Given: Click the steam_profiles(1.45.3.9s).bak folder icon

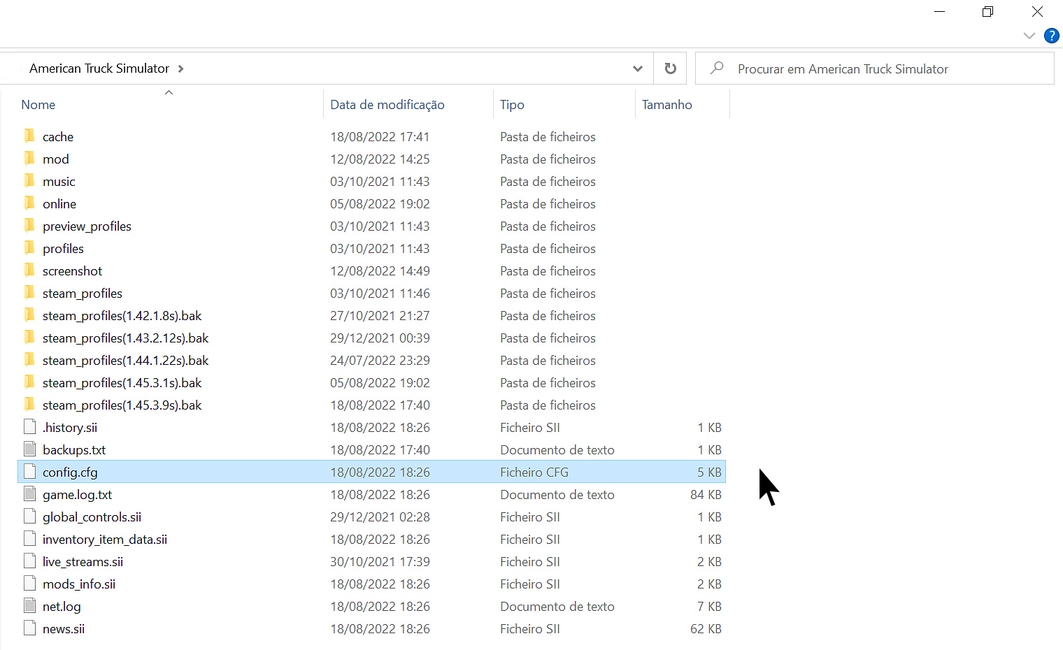Looking at the screenshot, I should (x=29, y=405).
